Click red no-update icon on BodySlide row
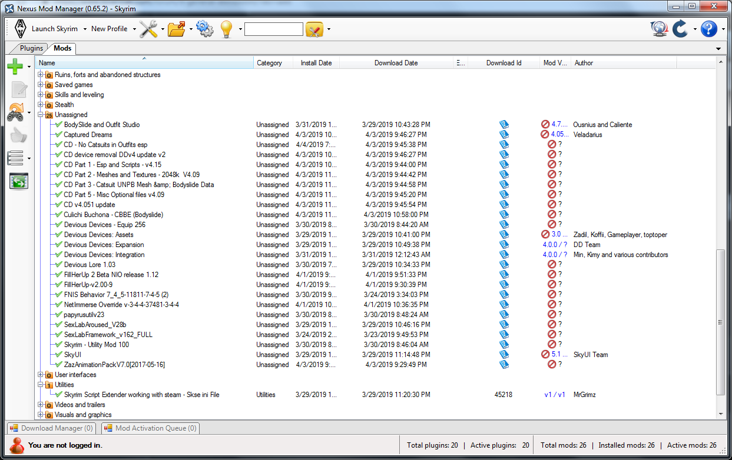This screenshot has width=732, height=460. [546, 125]
